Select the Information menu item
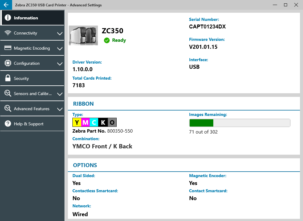 click(26, 18)
